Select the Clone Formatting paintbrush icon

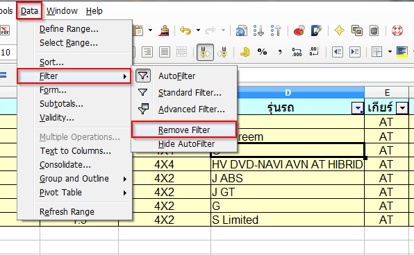[164, 30]
